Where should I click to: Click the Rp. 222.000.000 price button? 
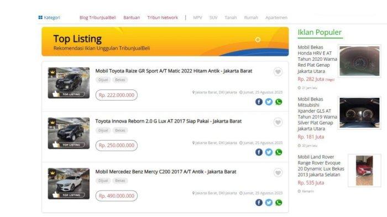[x=117, y=95]
